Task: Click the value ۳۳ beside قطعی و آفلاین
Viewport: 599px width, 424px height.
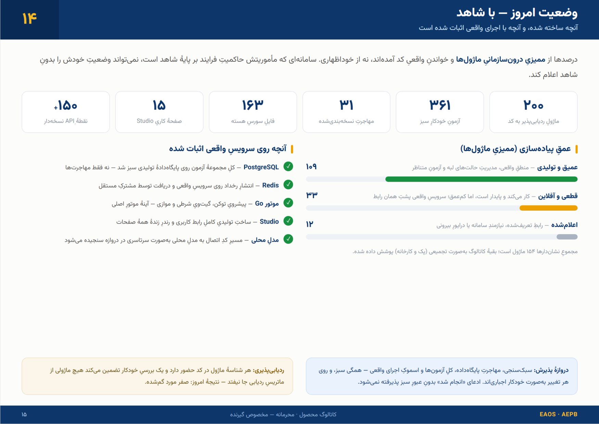Action: pos(312,195)
